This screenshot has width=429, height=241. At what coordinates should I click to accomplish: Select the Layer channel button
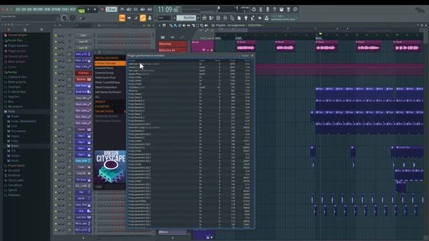tap(83, 35)
